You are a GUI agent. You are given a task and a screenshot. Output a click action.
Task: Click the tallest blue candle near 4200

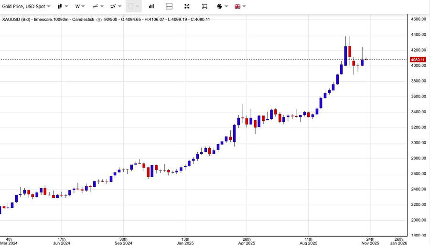tap(345, 55)
